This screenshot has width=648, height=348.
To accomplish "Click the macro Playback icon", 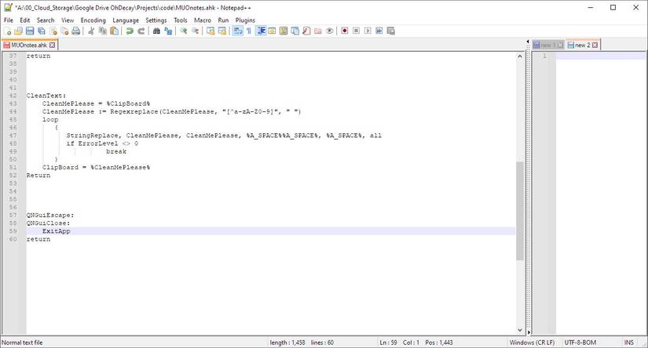I will coord(368,31).
